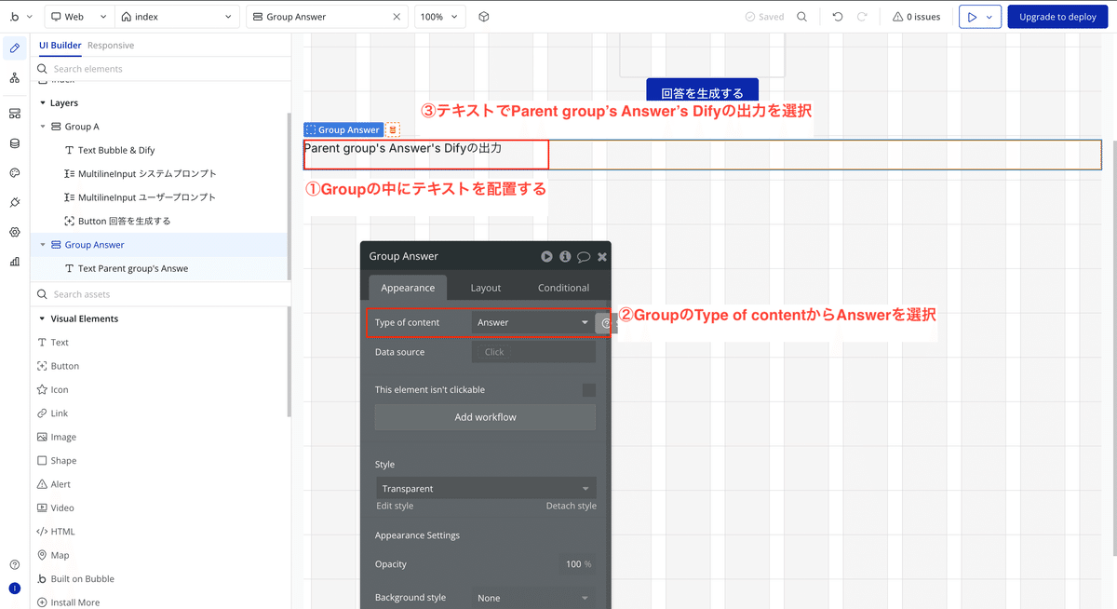Open the Data tab via the database icon

click(x=14, y=142)
